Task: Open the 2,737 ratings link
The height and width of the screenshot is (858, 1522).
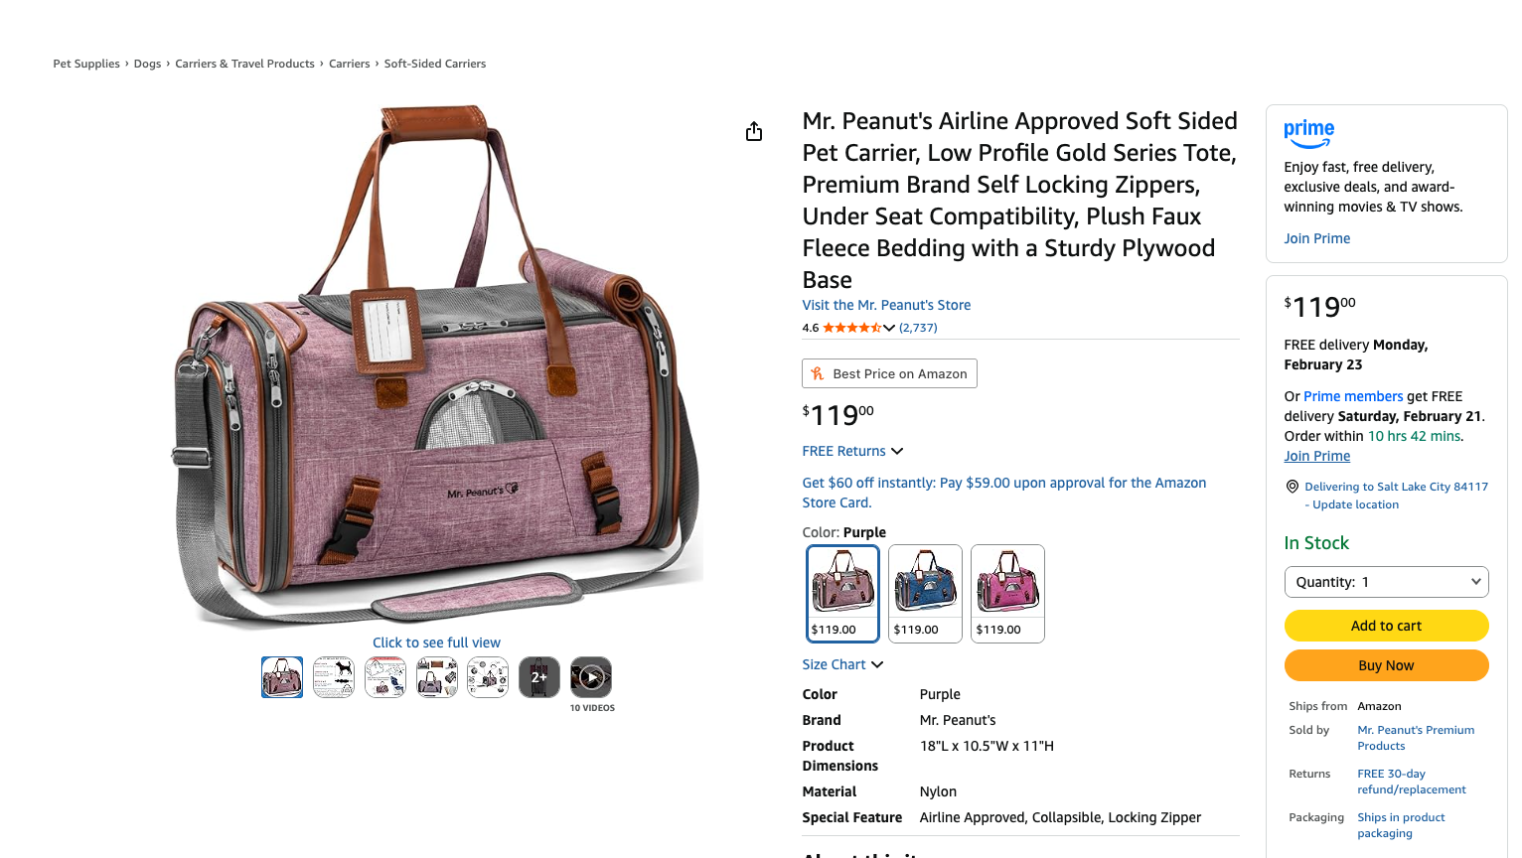Action: (918, 328)
